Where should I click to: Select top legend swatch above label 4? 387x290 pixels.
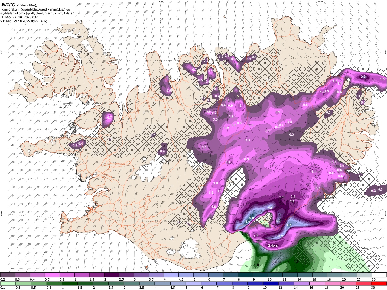pos(171,275)
